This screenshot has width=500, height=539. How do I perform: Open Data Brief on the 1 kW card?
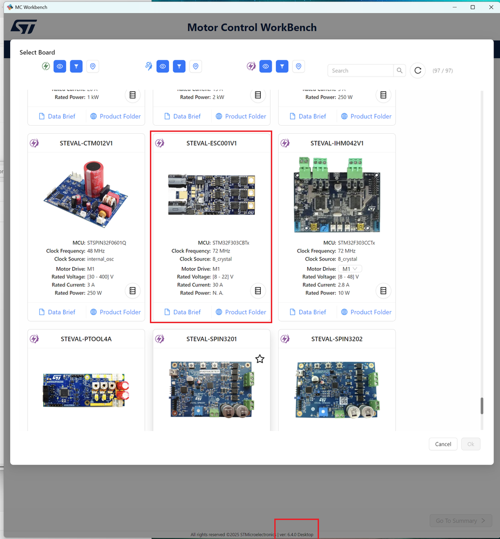tap(57, 116)
